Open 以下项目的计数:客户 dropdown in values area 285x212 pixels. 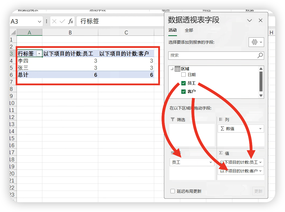pyautogui.click(x=261, y=171)
